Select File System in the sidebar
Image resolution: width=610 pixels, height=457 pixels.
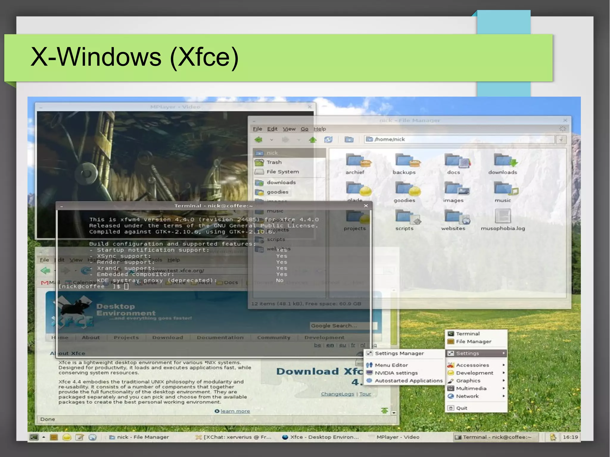click(x=289, y=172)
